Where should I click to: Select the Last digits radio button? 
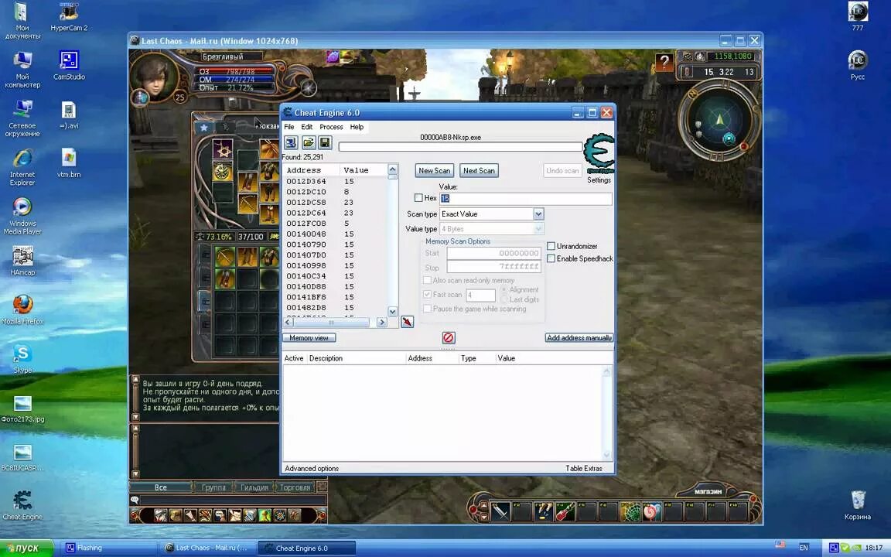click(x=504, y=299)
